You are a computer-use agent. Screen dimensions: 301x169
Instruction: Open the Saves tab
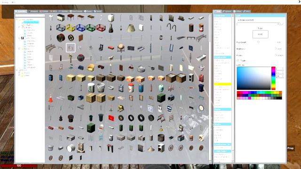click(x=98, y=11)
